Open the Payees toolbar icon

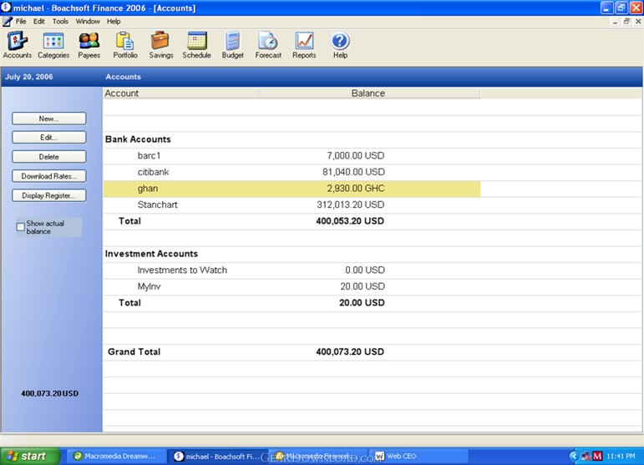point(89,45)
